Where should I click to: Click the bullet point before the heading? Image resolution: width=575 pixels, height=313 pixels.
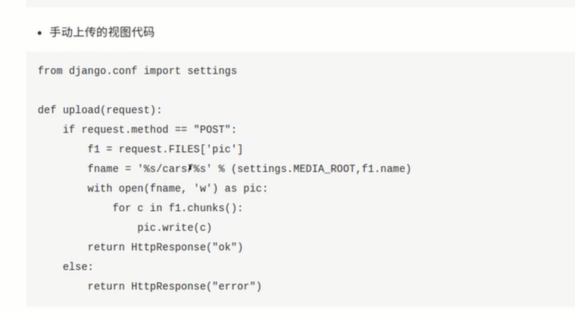pyautogui.click(x=41, y=33)
